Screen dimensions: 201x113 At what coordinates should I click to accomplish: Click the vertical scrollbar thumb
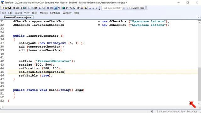point(199,84)
